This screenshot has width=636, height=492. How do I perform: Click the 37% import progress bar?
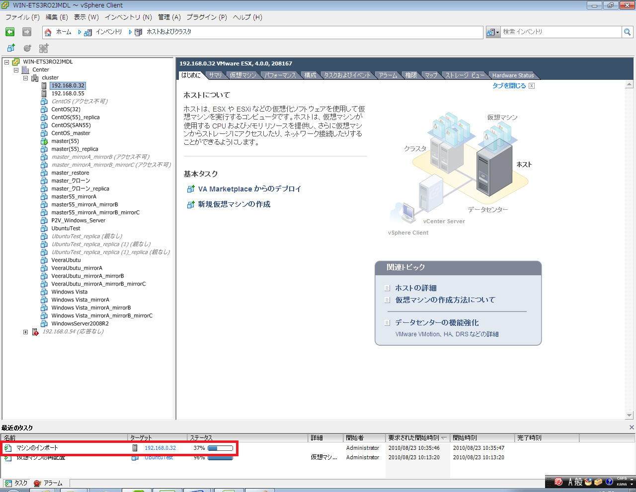point(220,448)
